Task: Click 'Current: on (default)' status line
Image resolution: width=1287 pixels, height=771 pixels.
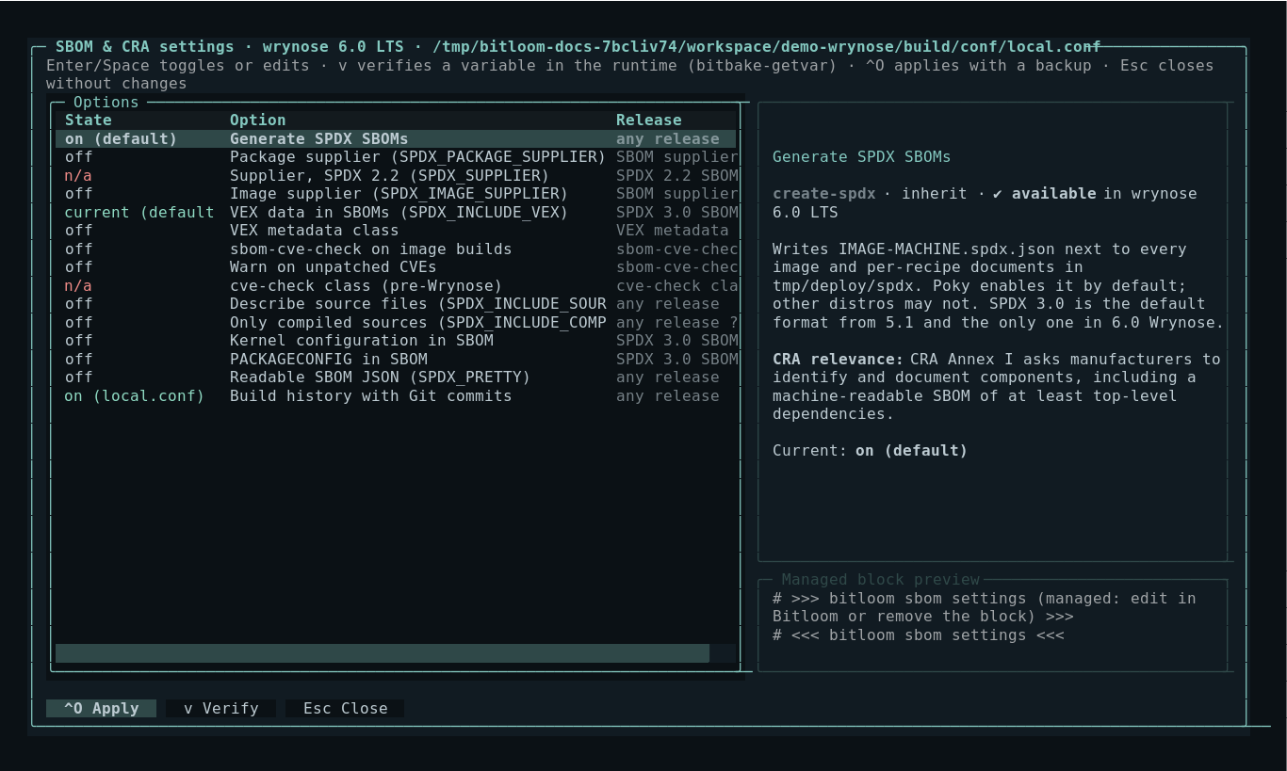Action: [x=870, y=451]
